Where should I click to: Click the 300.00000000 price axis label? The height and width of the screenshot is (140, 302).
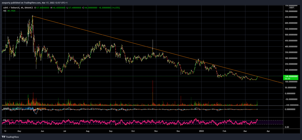point(291,58)
